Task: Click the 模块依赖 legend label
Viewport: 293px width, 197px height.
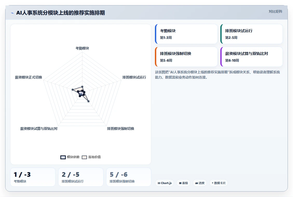Action: click(73, 157)
